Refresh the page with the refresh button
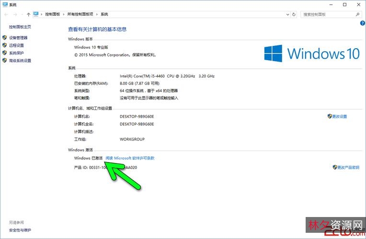 [x=294, y=14]
